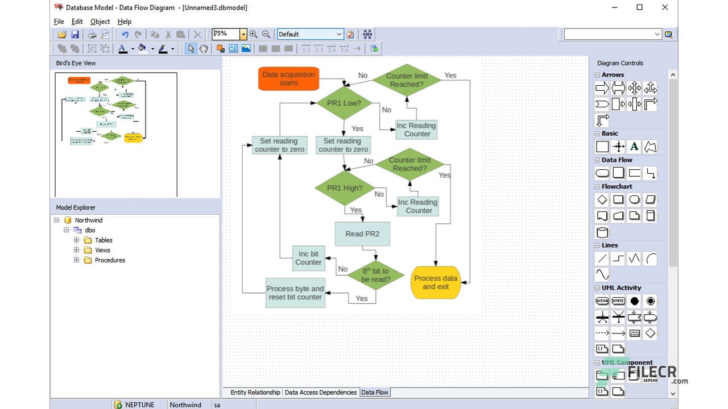This screenshot has height=409, width=728.
Task: Click the Print toolbar icon
Action: point(91,34)
